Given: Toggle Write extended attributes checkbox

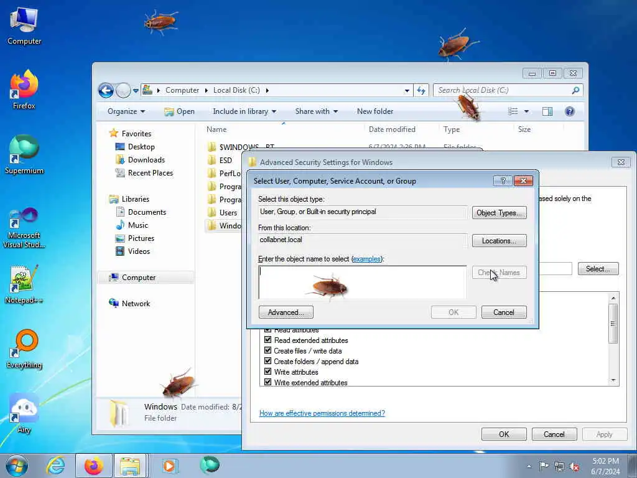Looking at the screenshot, I should pyautogui.click(x=267, y=382).
